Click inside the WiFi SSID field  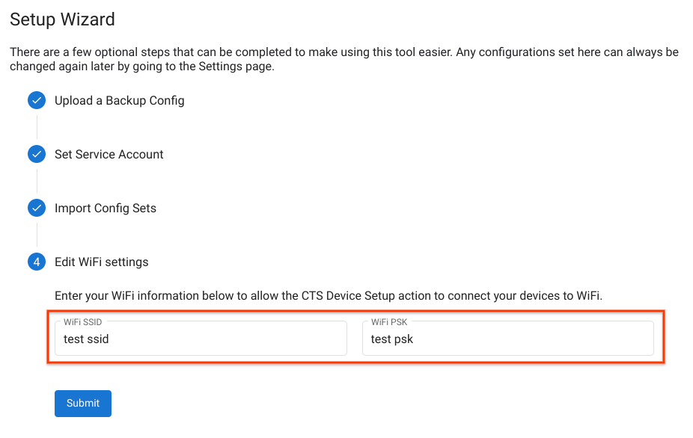(x=199, y=338)
